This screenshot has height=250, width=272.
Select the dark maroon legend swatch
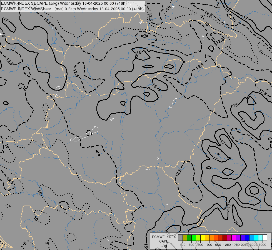click(x=225, y=237)
